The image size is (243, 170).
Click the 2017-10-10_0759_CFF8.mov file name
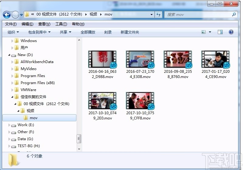coord(140,115)
